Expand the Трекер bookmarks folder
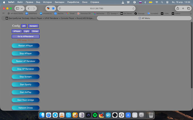 click(x=112, y=13)
